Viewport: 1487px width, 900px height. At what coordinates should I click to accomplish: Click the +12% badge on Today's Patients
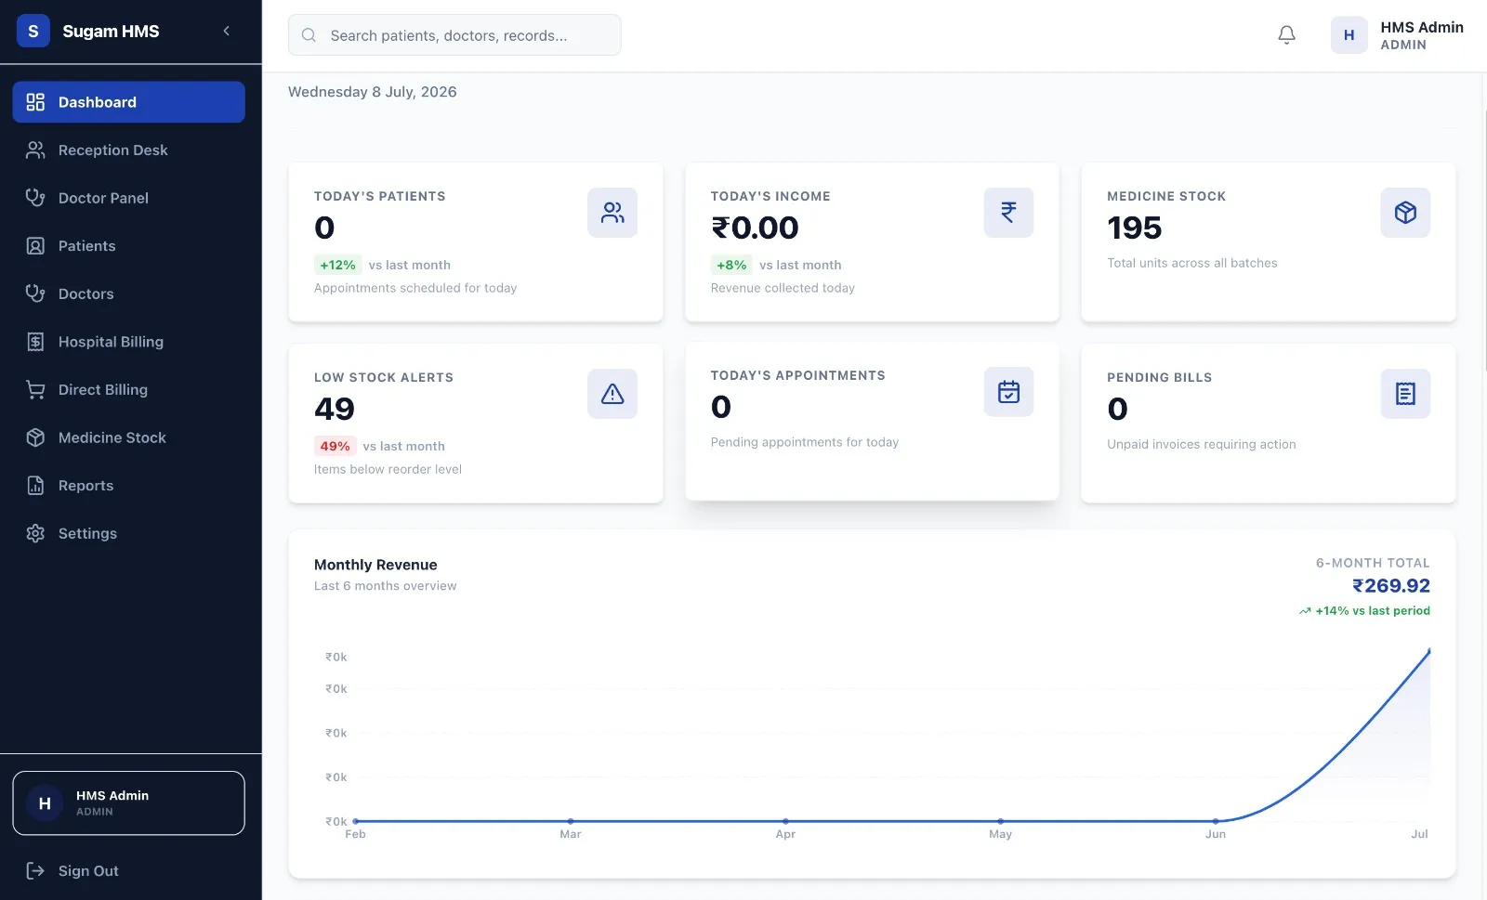337,265
